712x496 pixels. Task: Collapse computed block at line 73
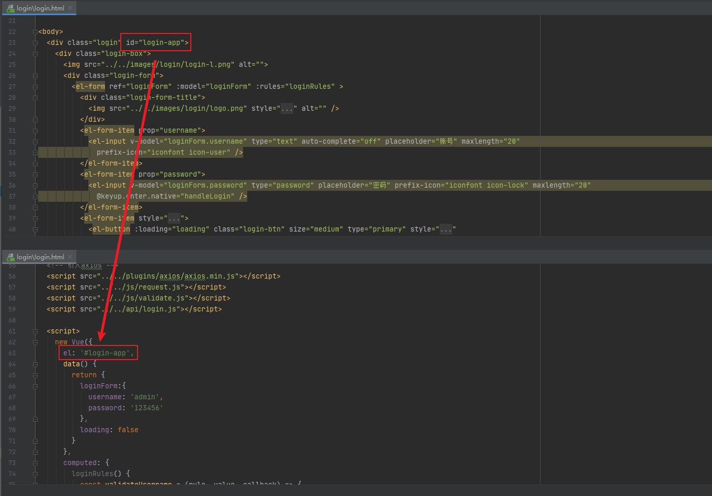[35, 463]
